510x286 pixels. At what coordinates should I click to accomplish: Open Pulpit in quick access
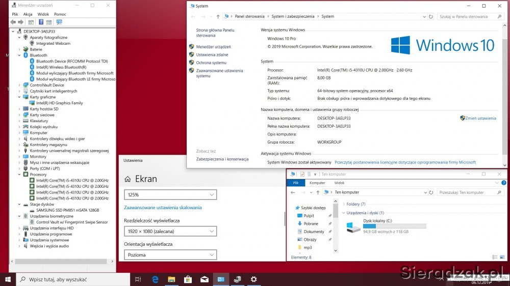click(x=309, y=216)
